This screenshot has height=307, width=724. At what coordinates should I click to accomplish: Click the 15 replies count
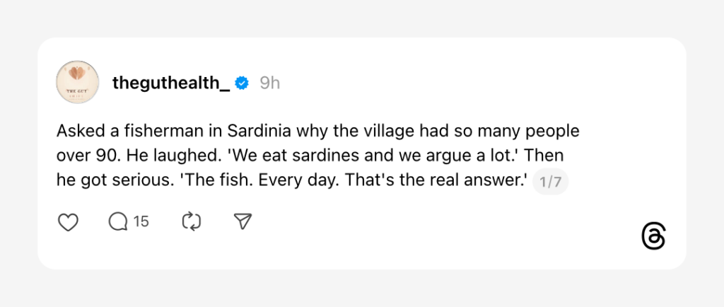[141, 222]
